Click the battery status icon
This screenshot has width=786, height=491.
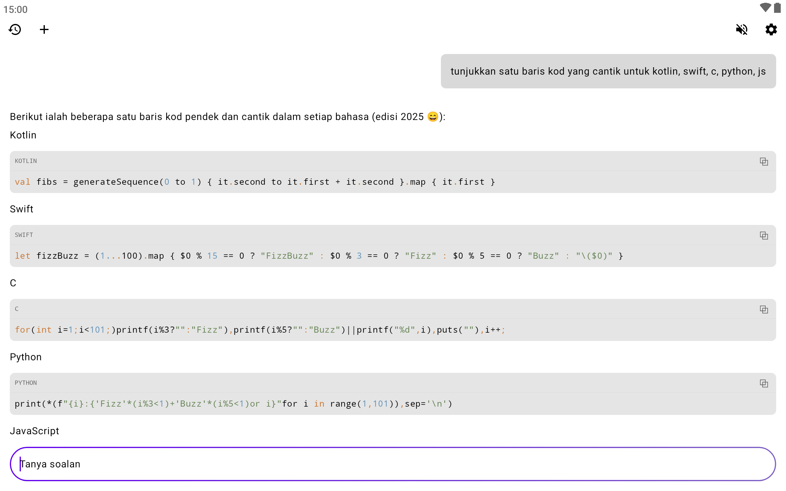[777, 8]
